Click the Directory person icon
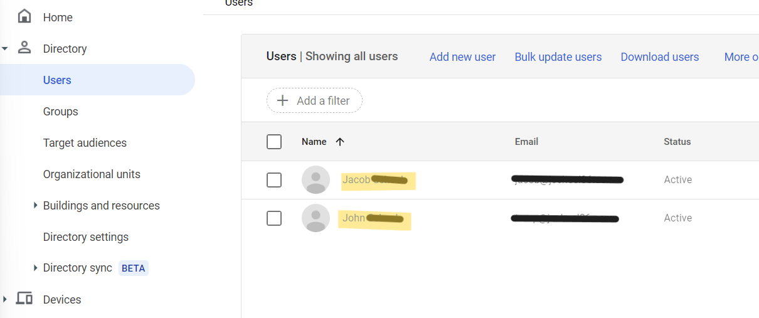Screen dimensions: 759x318 [24, 48]
